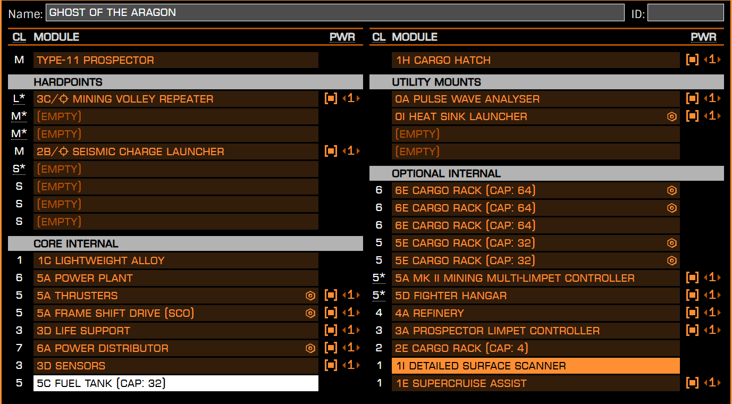Click engineering icon on topmost 6E Cargo Rack
This screenshot has width=732, height=404.
[672, 190]
